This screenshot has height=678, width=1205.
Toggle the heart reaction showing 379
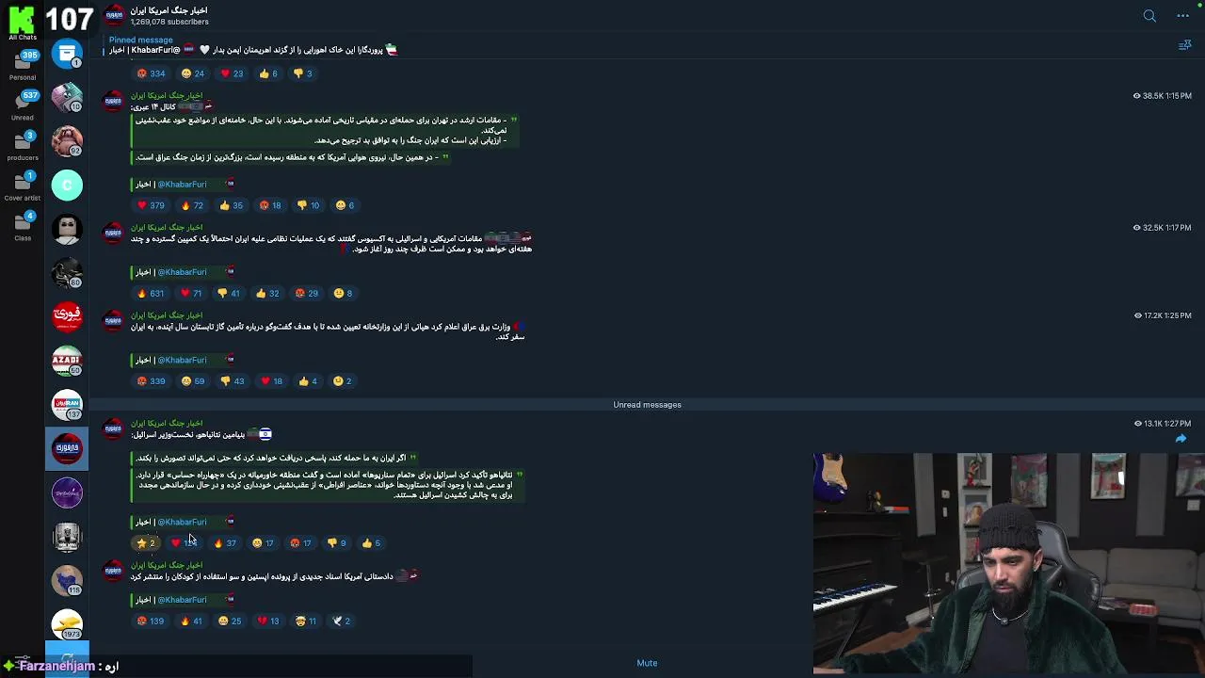pyautogui.click(x=151, y=205)
